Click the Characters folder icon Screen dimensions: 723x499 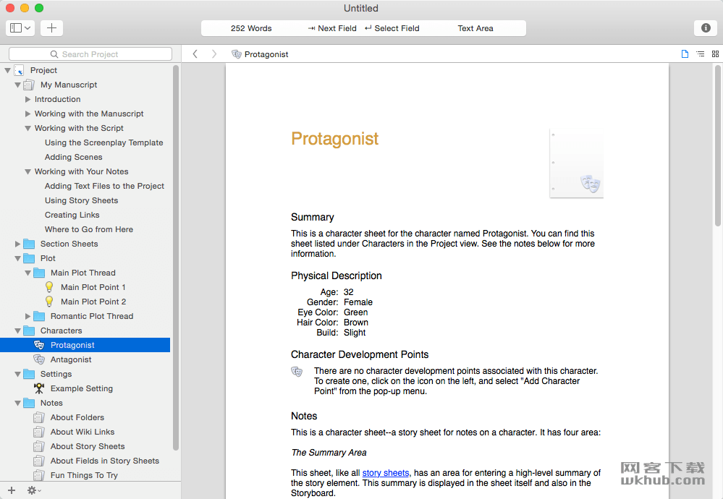[x=29, y=330]
